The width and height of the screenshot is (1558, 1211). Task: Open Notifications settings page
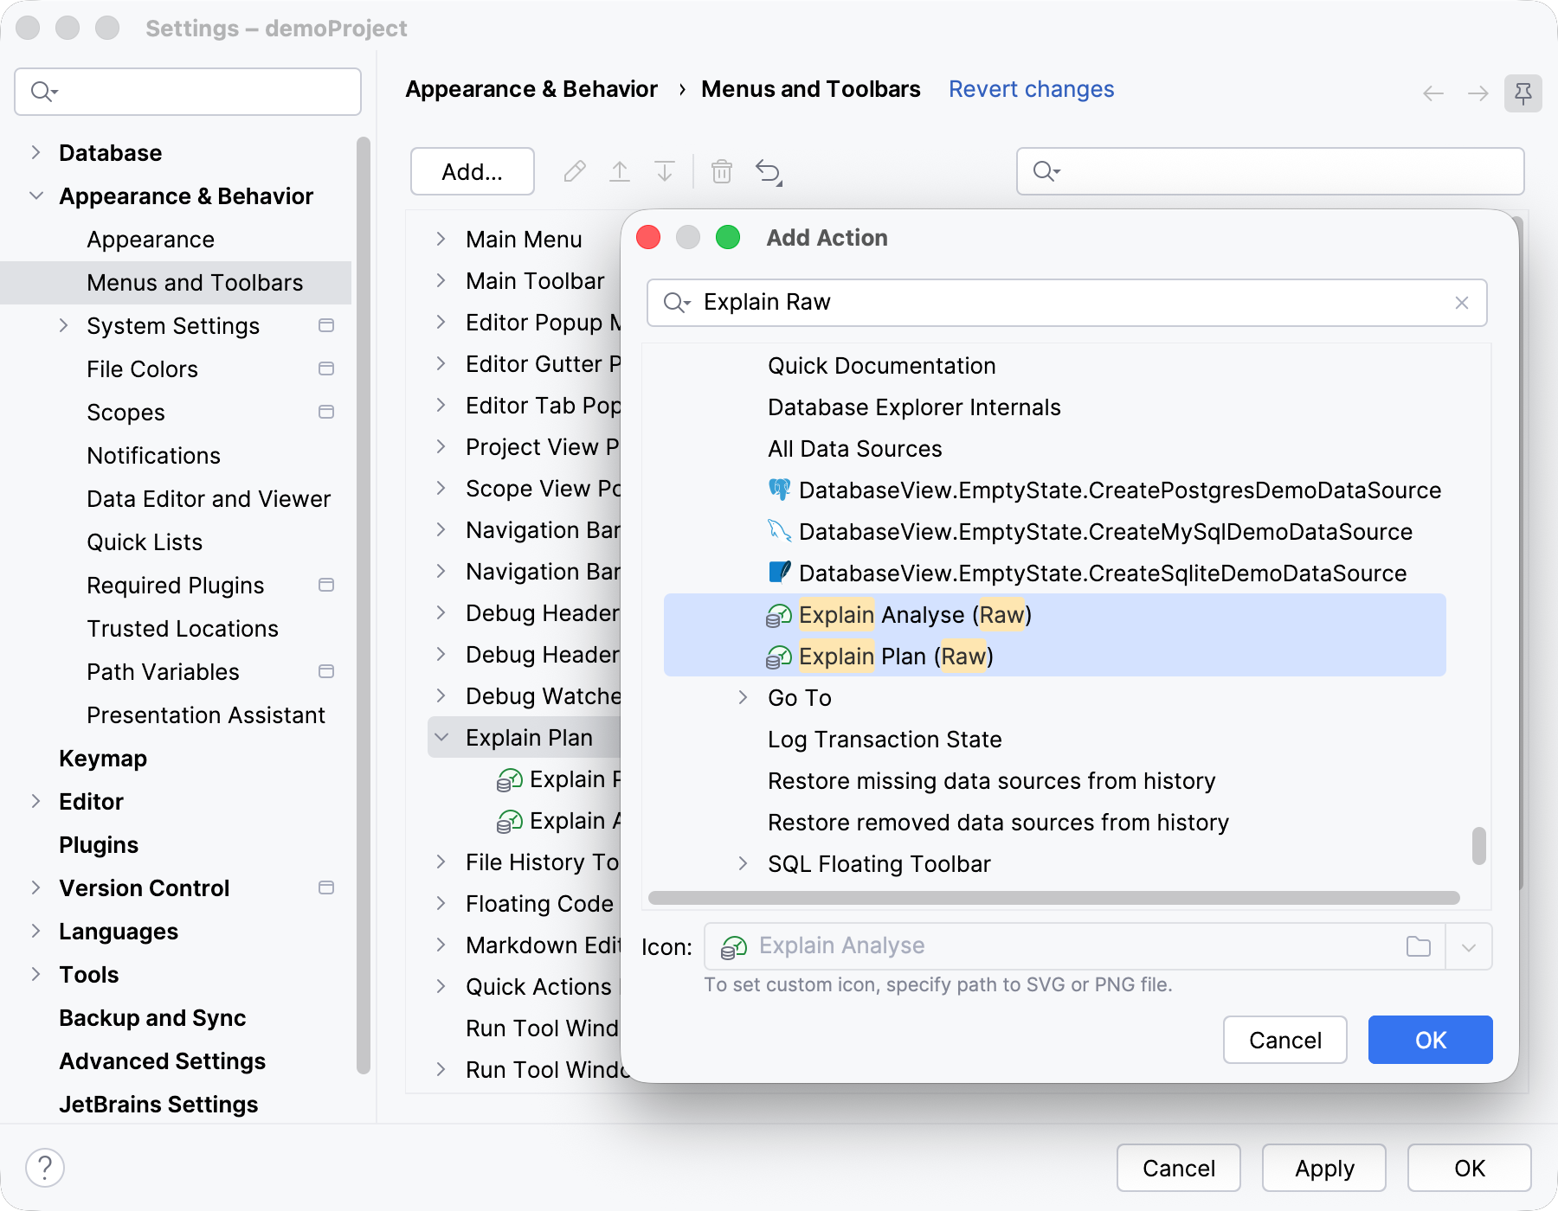pyautogui.click(x=153, y=456)
